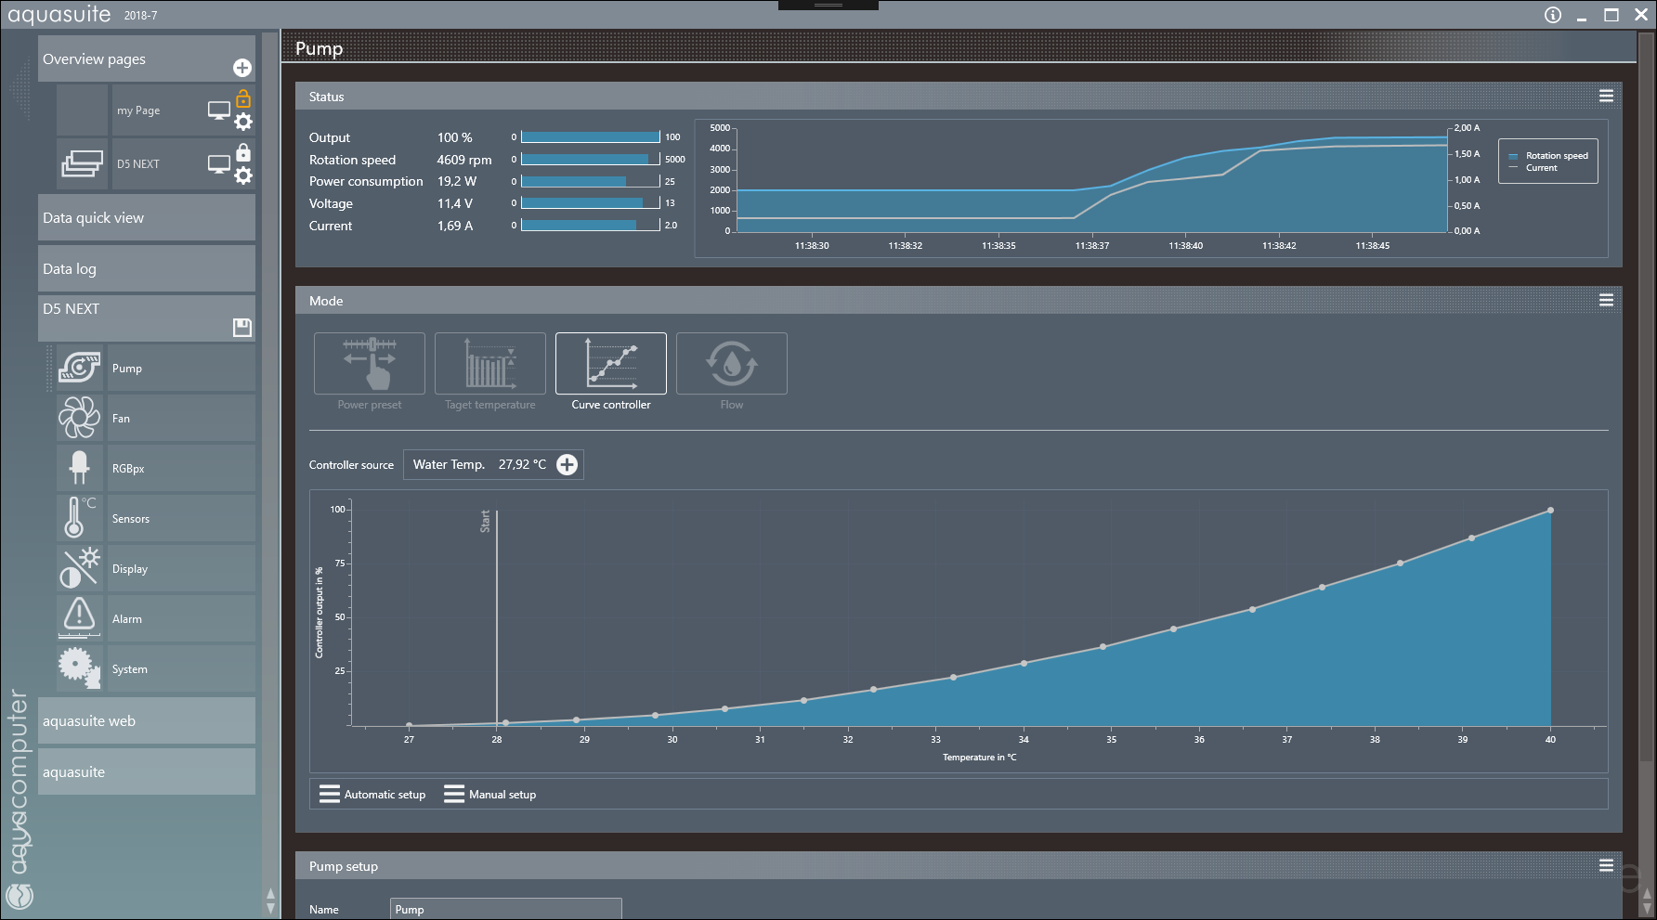Click the 1,69 A current value

455,227
